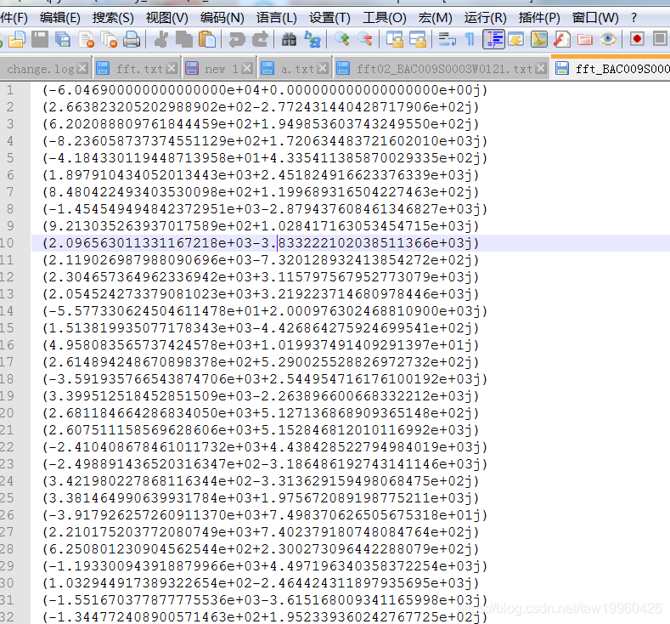Toggle the Monitoring eye icon
This screenshot has width=670, height=624.
(608, 40)
